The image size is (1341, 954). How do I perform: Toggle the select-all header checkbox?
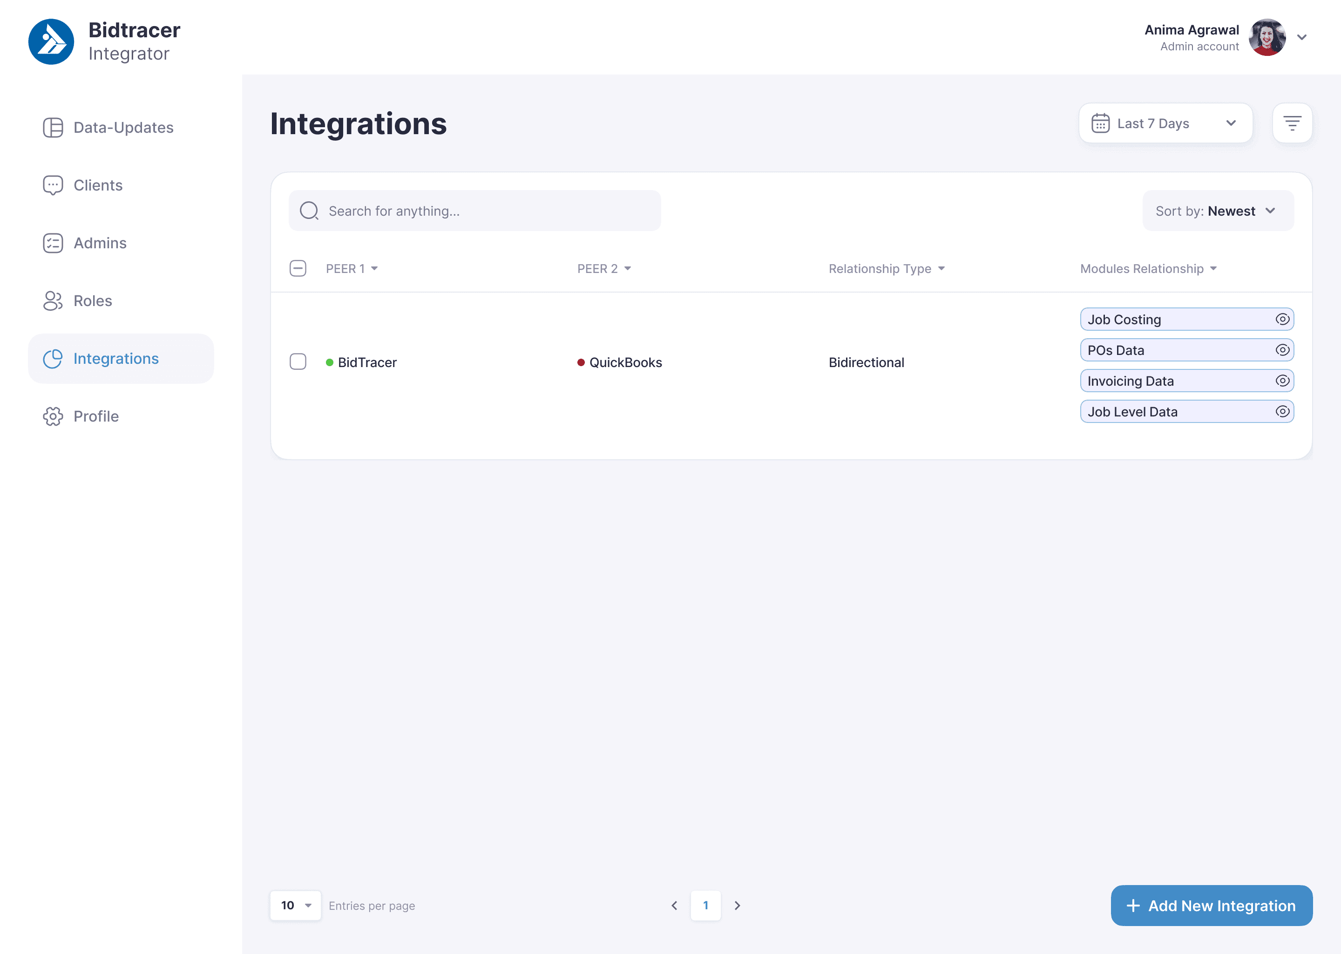tap(298, 268)
